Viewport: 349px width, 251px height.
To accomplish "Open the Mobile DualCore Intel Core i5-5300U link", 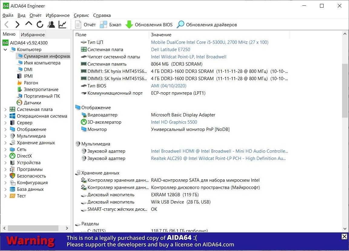I will pos(210,42).
